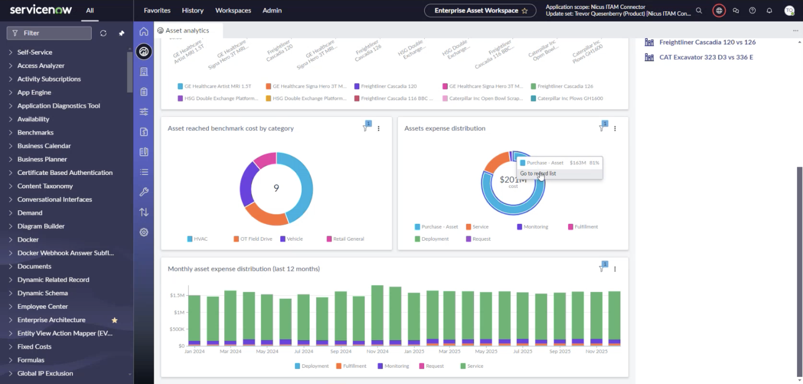The height and width of the screenshot is (384, 803).
Task: Open the list icon in workspace sidebar
Action: point(144,172)
